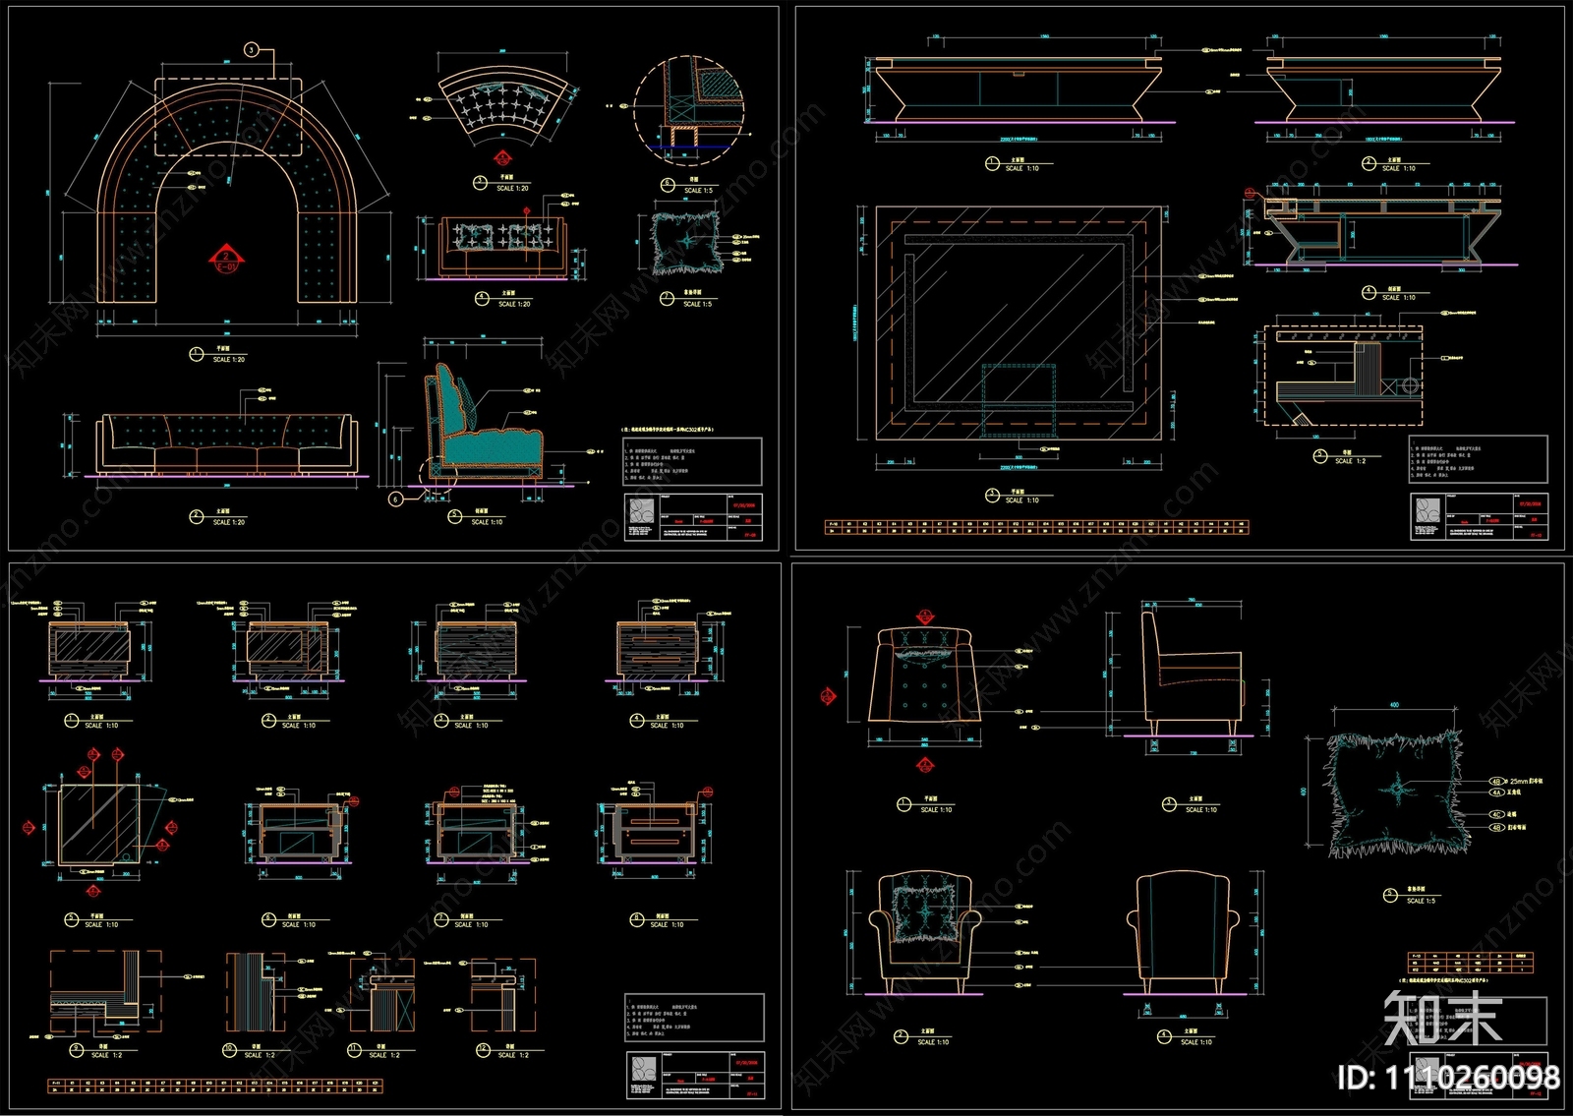
Task: Click the notes box on the sofa sheet
Action: 692,461
